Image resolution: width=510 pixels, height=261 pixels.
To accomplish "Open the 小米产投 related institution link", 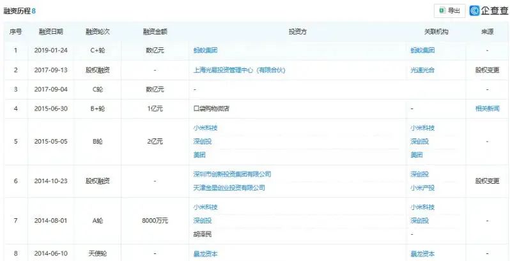I will (422, 188).
